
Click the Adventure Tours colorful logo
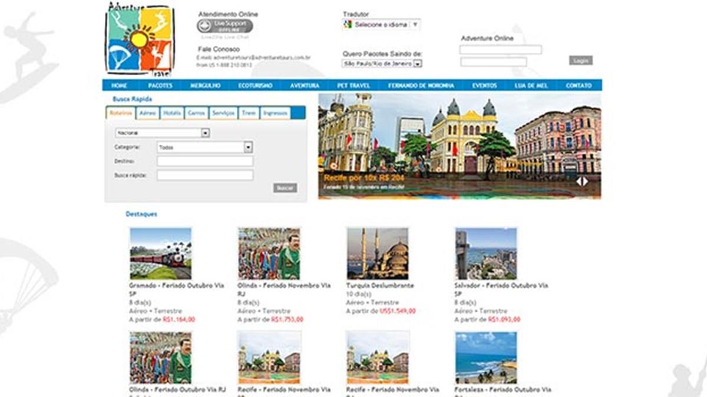[x=139, y=38]
